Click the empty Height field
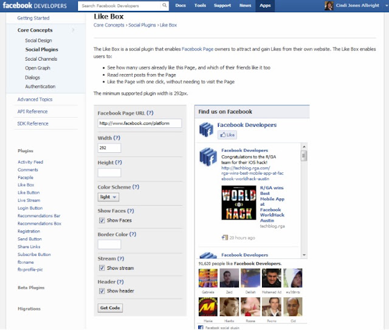Image resolution: width=389 pixels, height=330 pixels. coord(109,172)
